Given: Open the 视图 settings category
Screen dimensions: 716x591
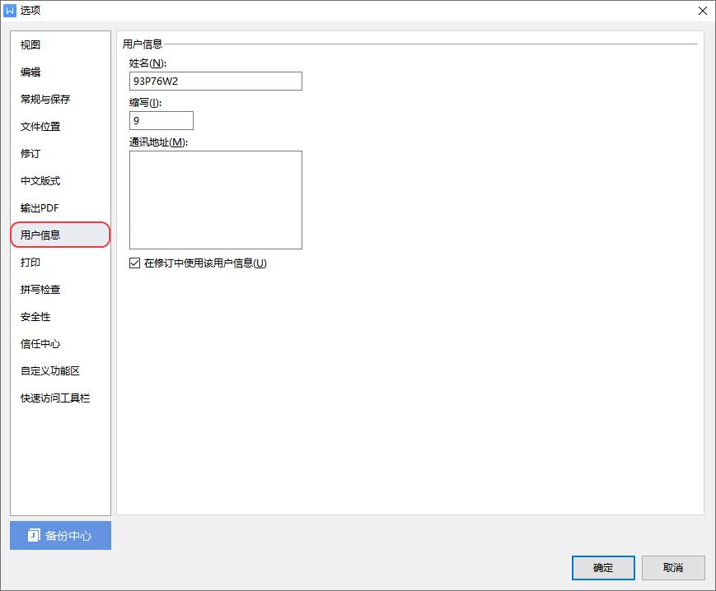Looking at the screenshot, I should point(30,45).
